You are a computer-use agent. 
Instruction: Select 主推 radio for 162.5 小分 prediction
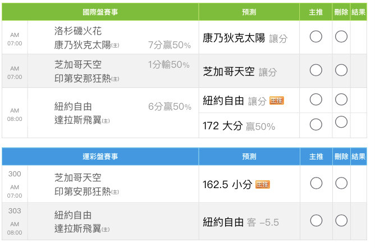[x=315, y=183]
